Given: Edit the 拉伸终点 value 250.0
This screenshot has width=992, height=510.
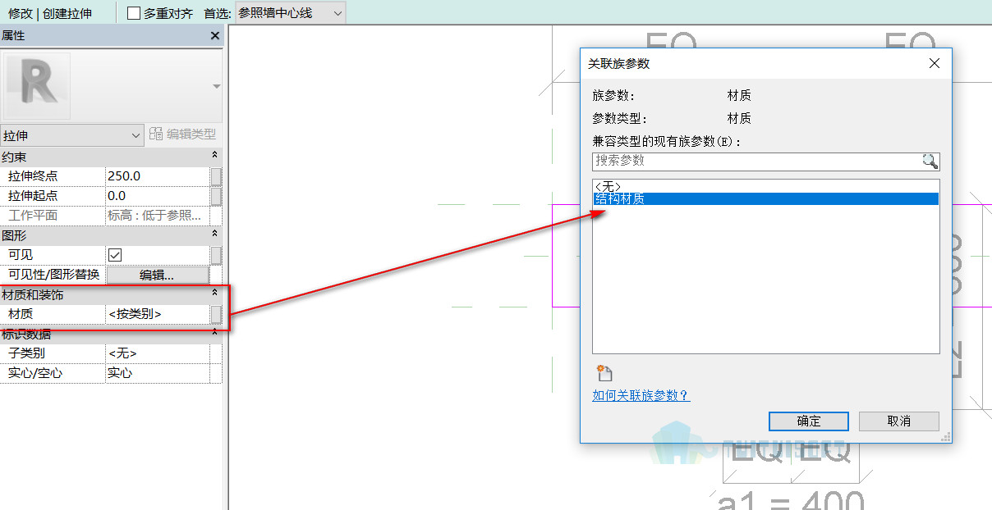Looking at the screenshot, I should tap(158, 176).
